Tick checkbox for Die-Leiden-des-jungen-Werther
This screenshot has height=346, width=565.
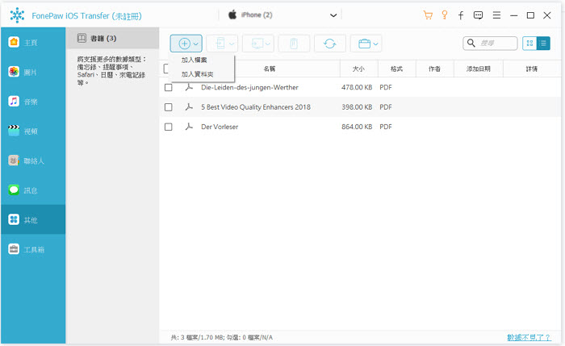[x=169, y=87]
